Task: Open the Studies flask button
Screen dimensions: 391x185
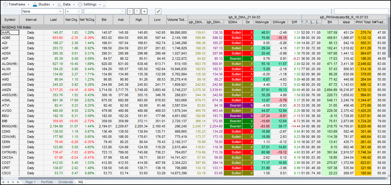Action: pyautogui.click(x=41, y=4)
